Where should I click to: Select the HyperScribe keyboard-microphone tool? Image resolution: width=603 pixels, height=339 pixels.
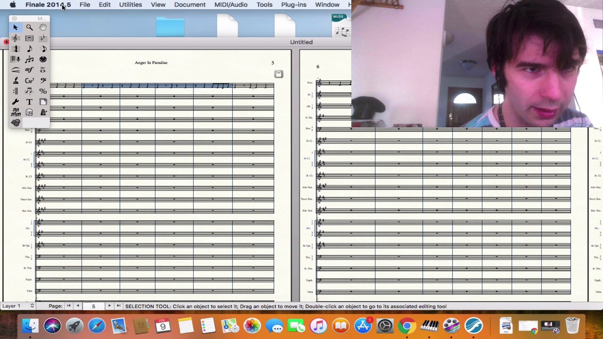coord(16,59)
